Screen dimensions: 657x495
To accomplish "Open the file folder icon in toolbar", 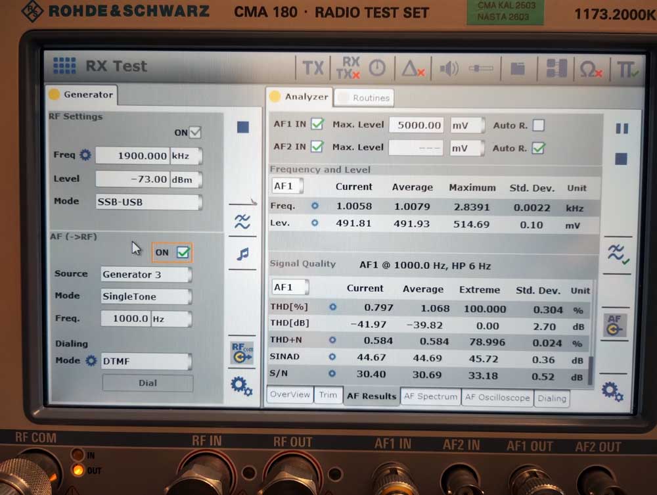I will pyautogui.click(x=518, y=68).
